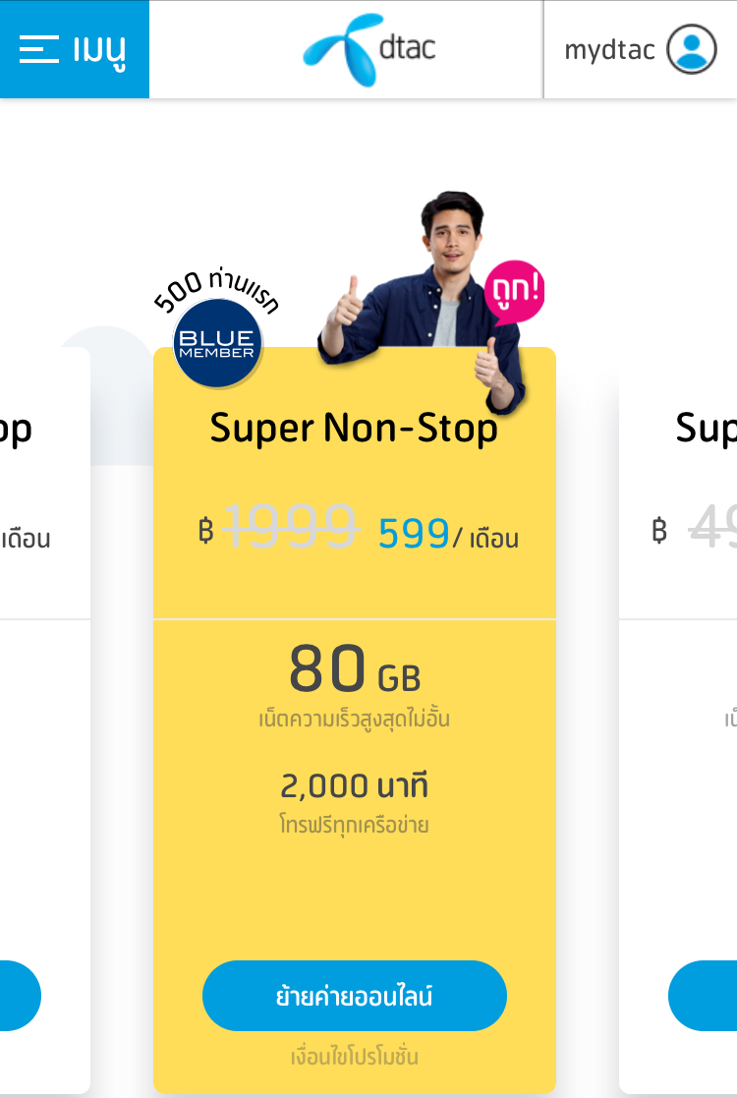
Task: Tap the baht symbol beside 1999
Action: (x=205, y=532)
